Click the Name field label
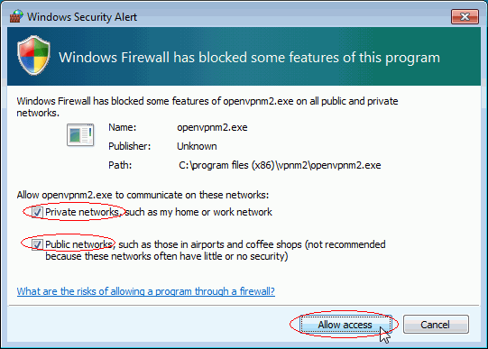 [123, 127]
